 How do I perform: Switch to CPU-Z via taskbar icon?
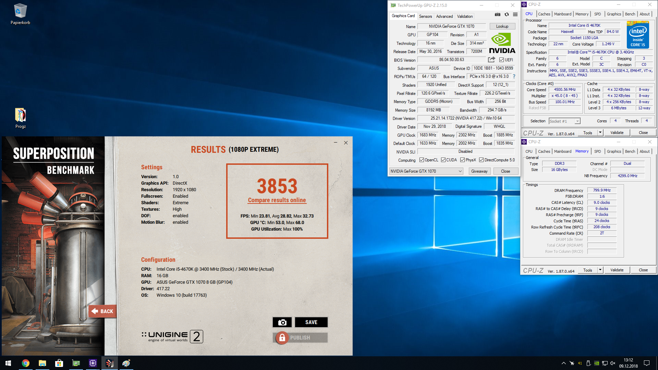pyautogui.click(x=93, y=363)
